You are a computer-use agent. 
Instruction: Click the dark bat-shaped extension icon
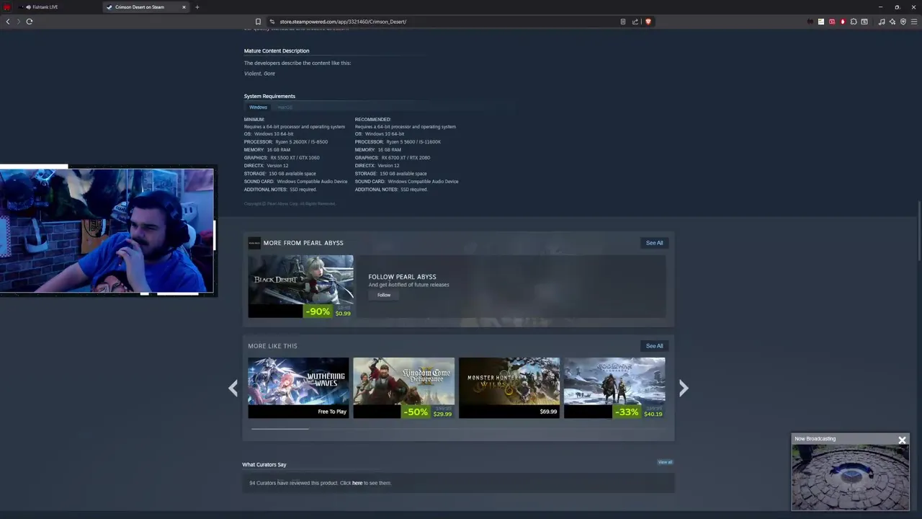pos(810,22)
